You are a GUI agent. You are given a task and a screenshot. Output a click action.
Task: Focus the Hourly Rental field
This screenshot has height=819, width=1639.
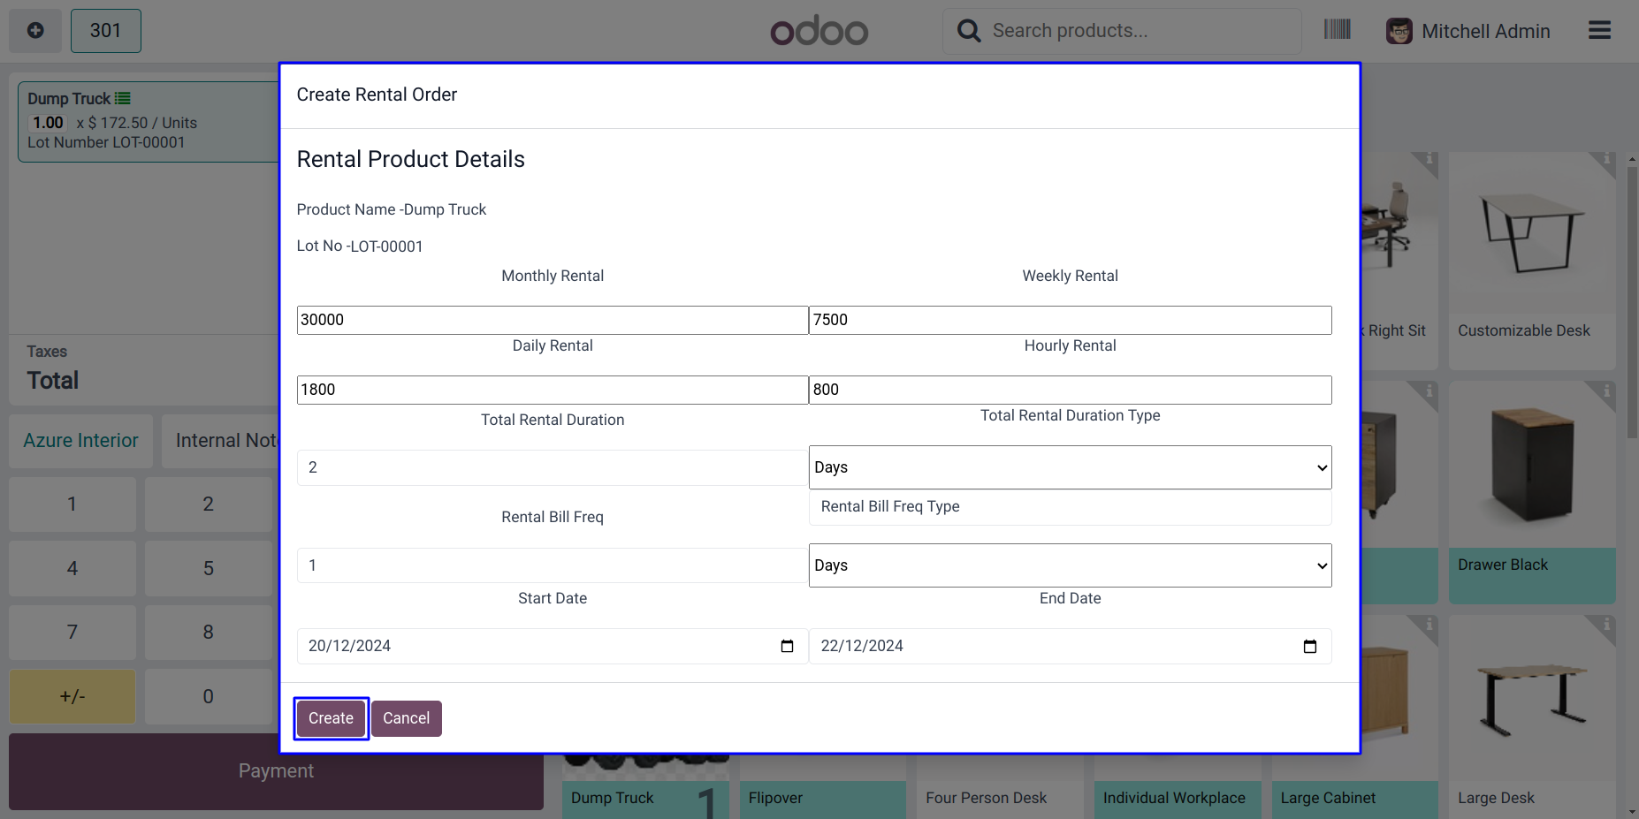pyautogui.click(x=1070, y=390)
